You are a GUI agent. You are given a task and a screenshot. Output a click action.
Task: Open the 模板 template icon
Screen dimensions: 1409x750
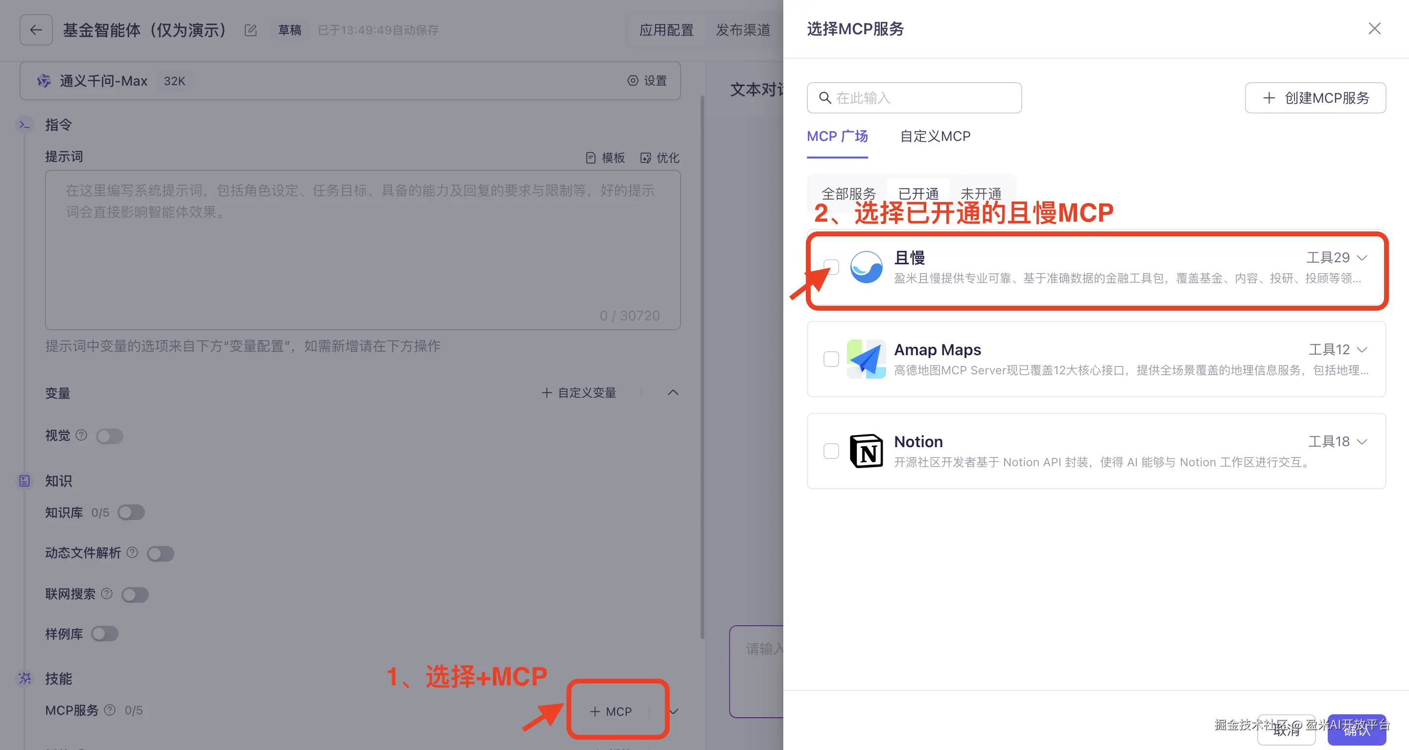591,158
